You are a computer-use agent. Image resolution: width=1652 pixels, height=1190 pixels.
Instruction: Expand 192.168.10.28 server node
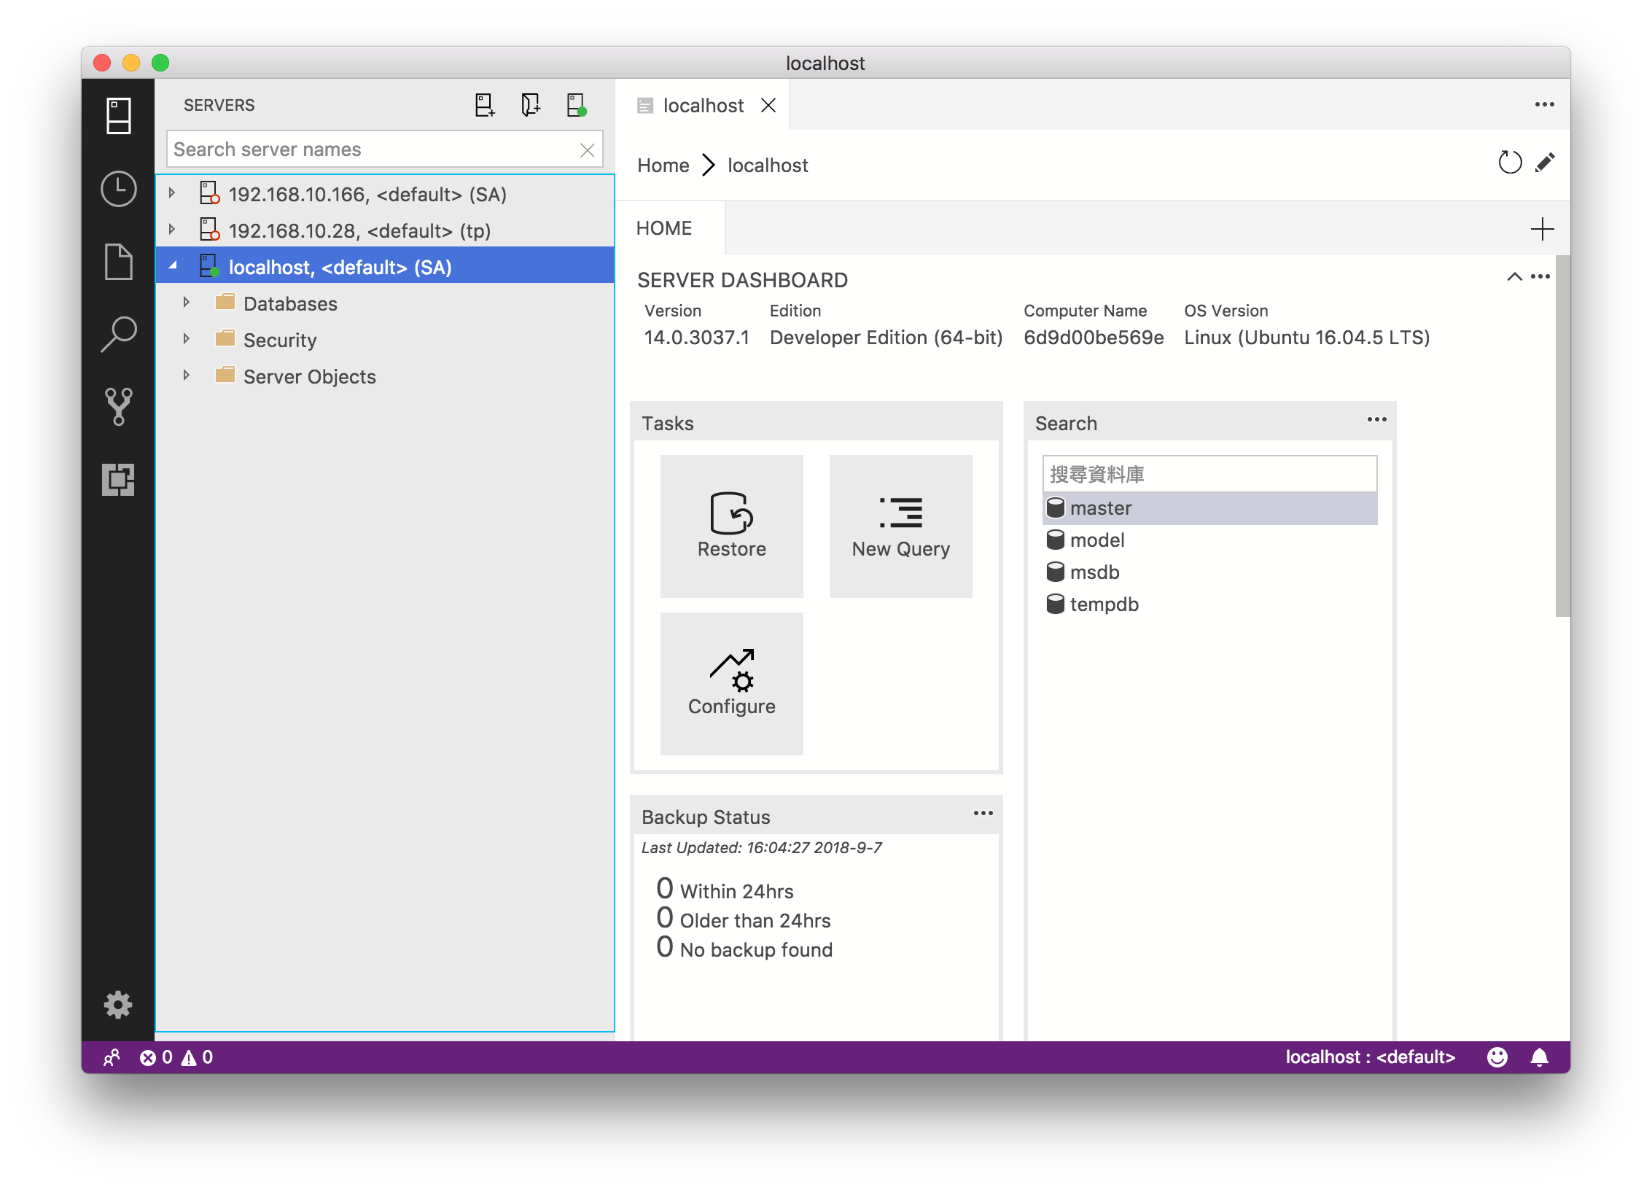pos(172,230)
